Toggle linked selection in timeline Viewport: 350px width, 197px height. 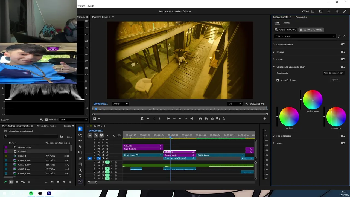pos(101,135)
